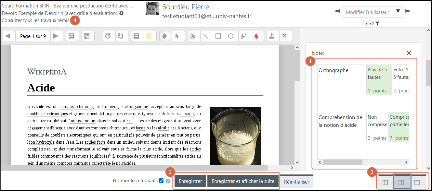
Task: Select the line annotation tool
Action: tap(205, 36)
